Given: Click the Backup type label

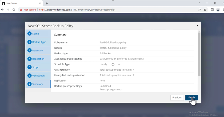Looking at the screenshot, I should 61,53.
